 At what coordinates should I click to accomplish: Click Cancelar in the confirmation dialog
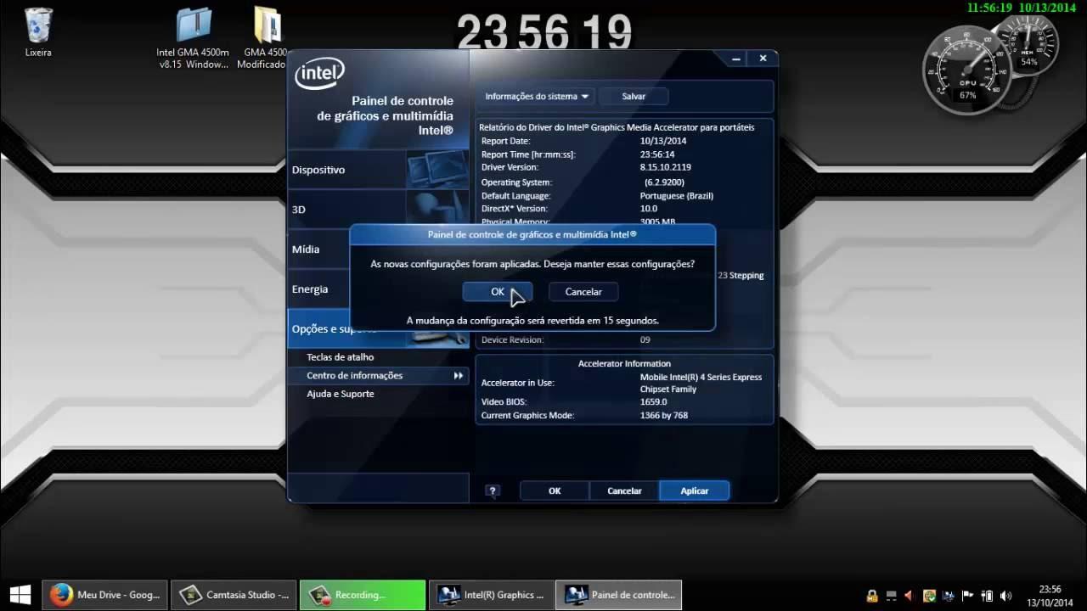(583, 292)
